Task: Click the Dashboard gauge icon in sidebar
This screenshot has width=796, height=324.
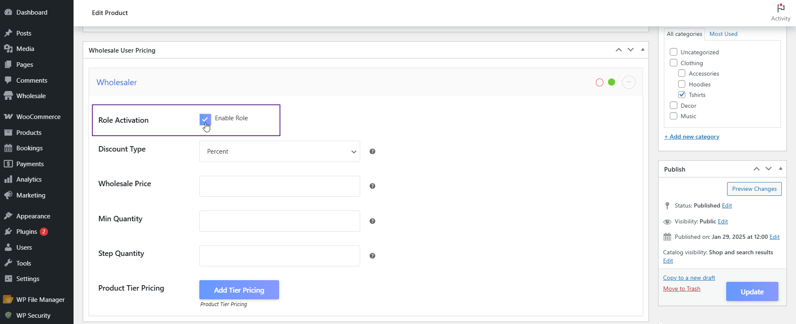Action: (8, 12)
